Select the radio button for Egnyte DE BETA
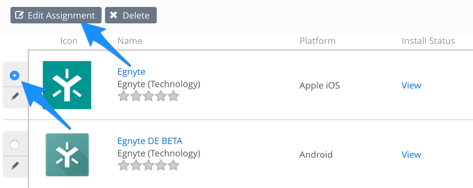 [x=15, y=145]
